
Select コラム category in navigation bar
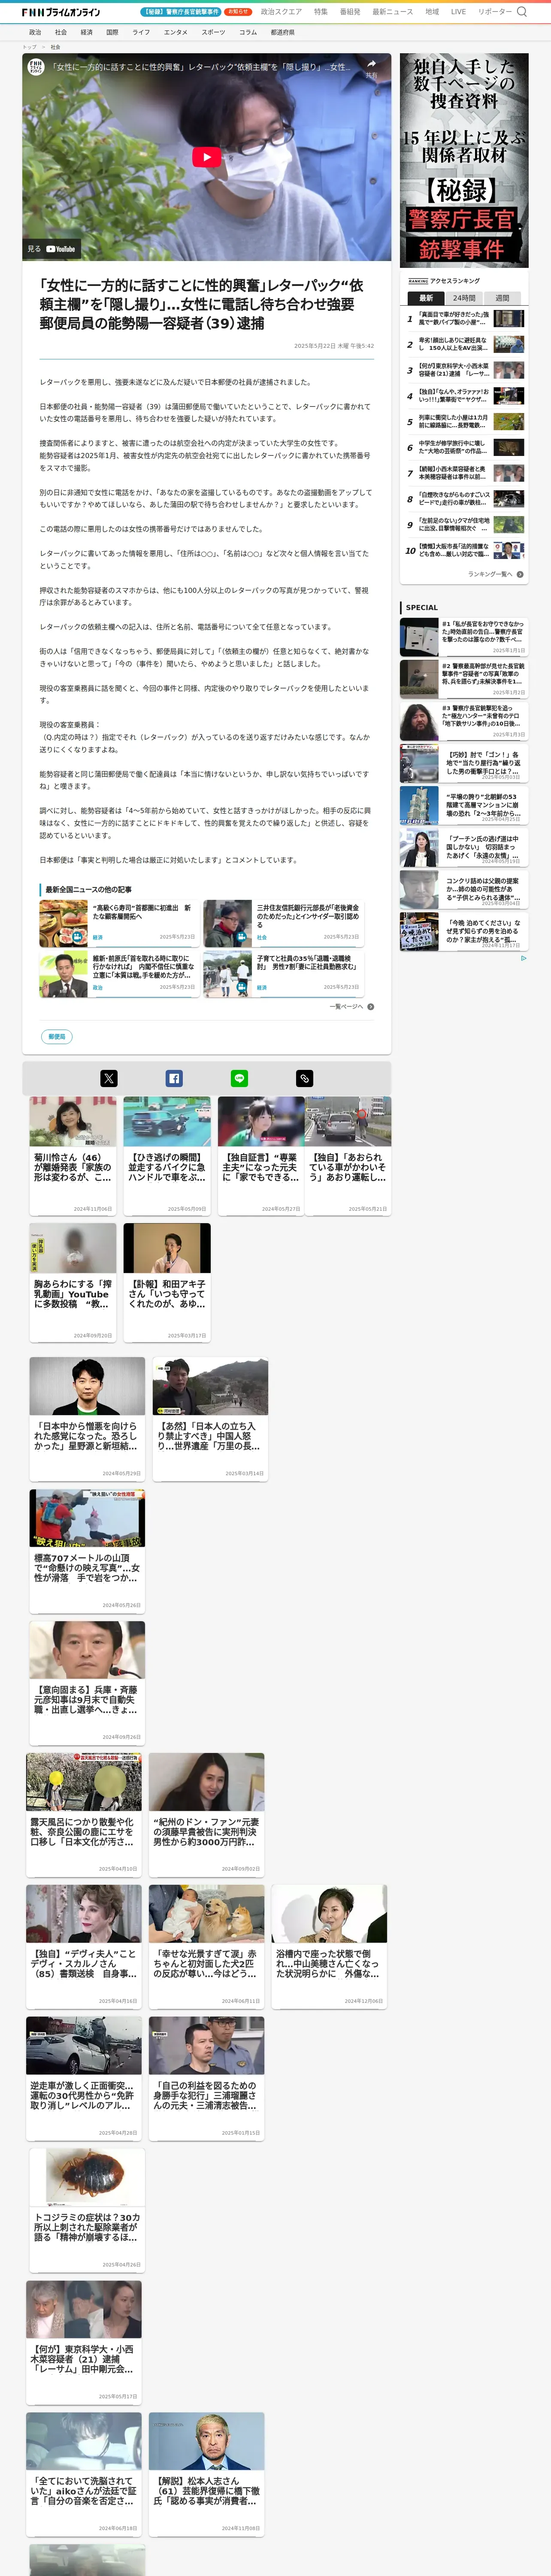tap(248, 32)
